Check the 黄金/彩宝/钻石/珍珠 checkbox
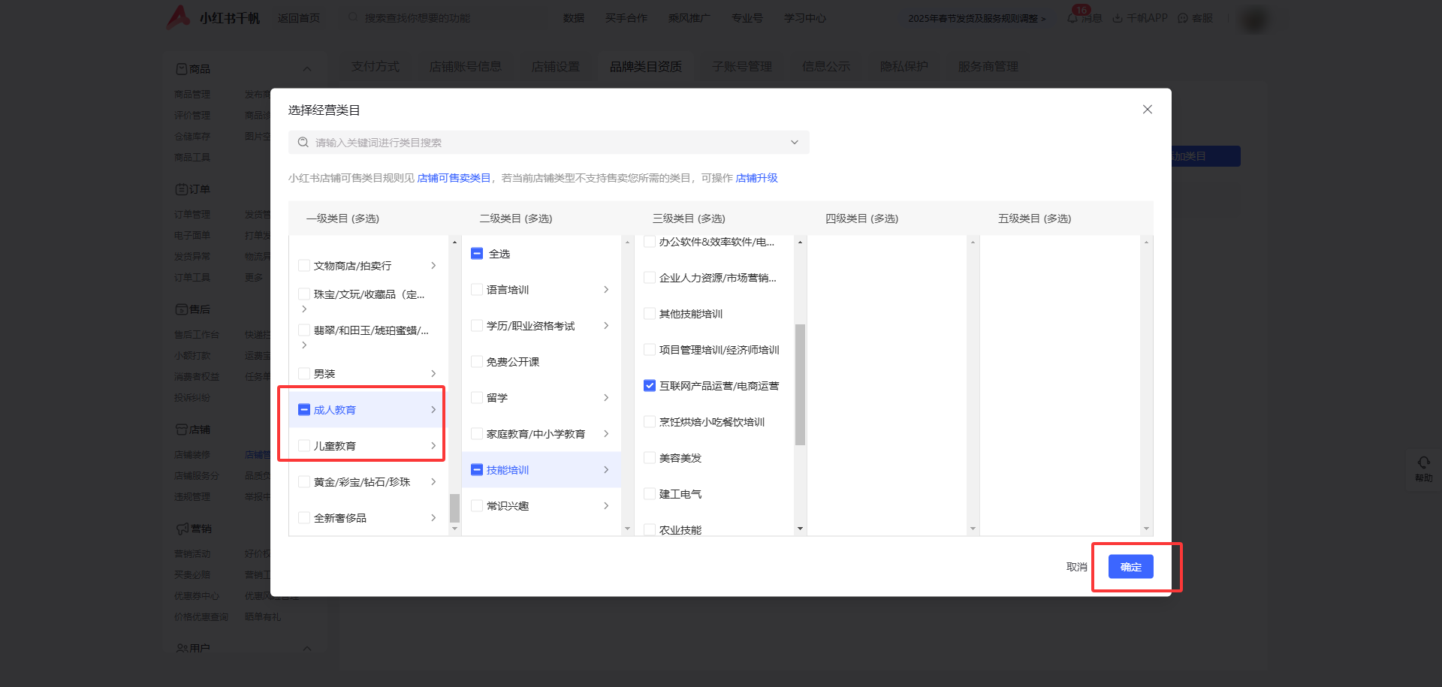This screenshot has height=687, width=1442. [x=304, y=481]
